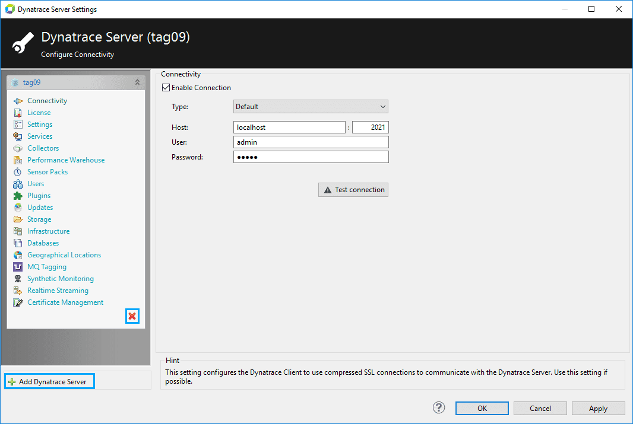Click the help question mark icon
This screenshot has height=424, width=633.
coord(439,408)
